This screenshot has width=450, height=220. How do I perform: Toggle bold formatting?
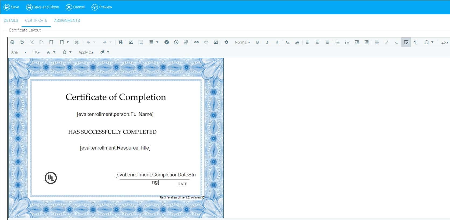click(x=258, y=42)
